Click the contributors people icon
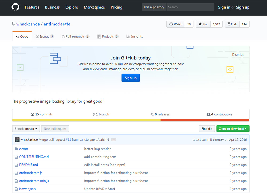The width and height of the screenshot is (267, 195). (x=209, y=114)
